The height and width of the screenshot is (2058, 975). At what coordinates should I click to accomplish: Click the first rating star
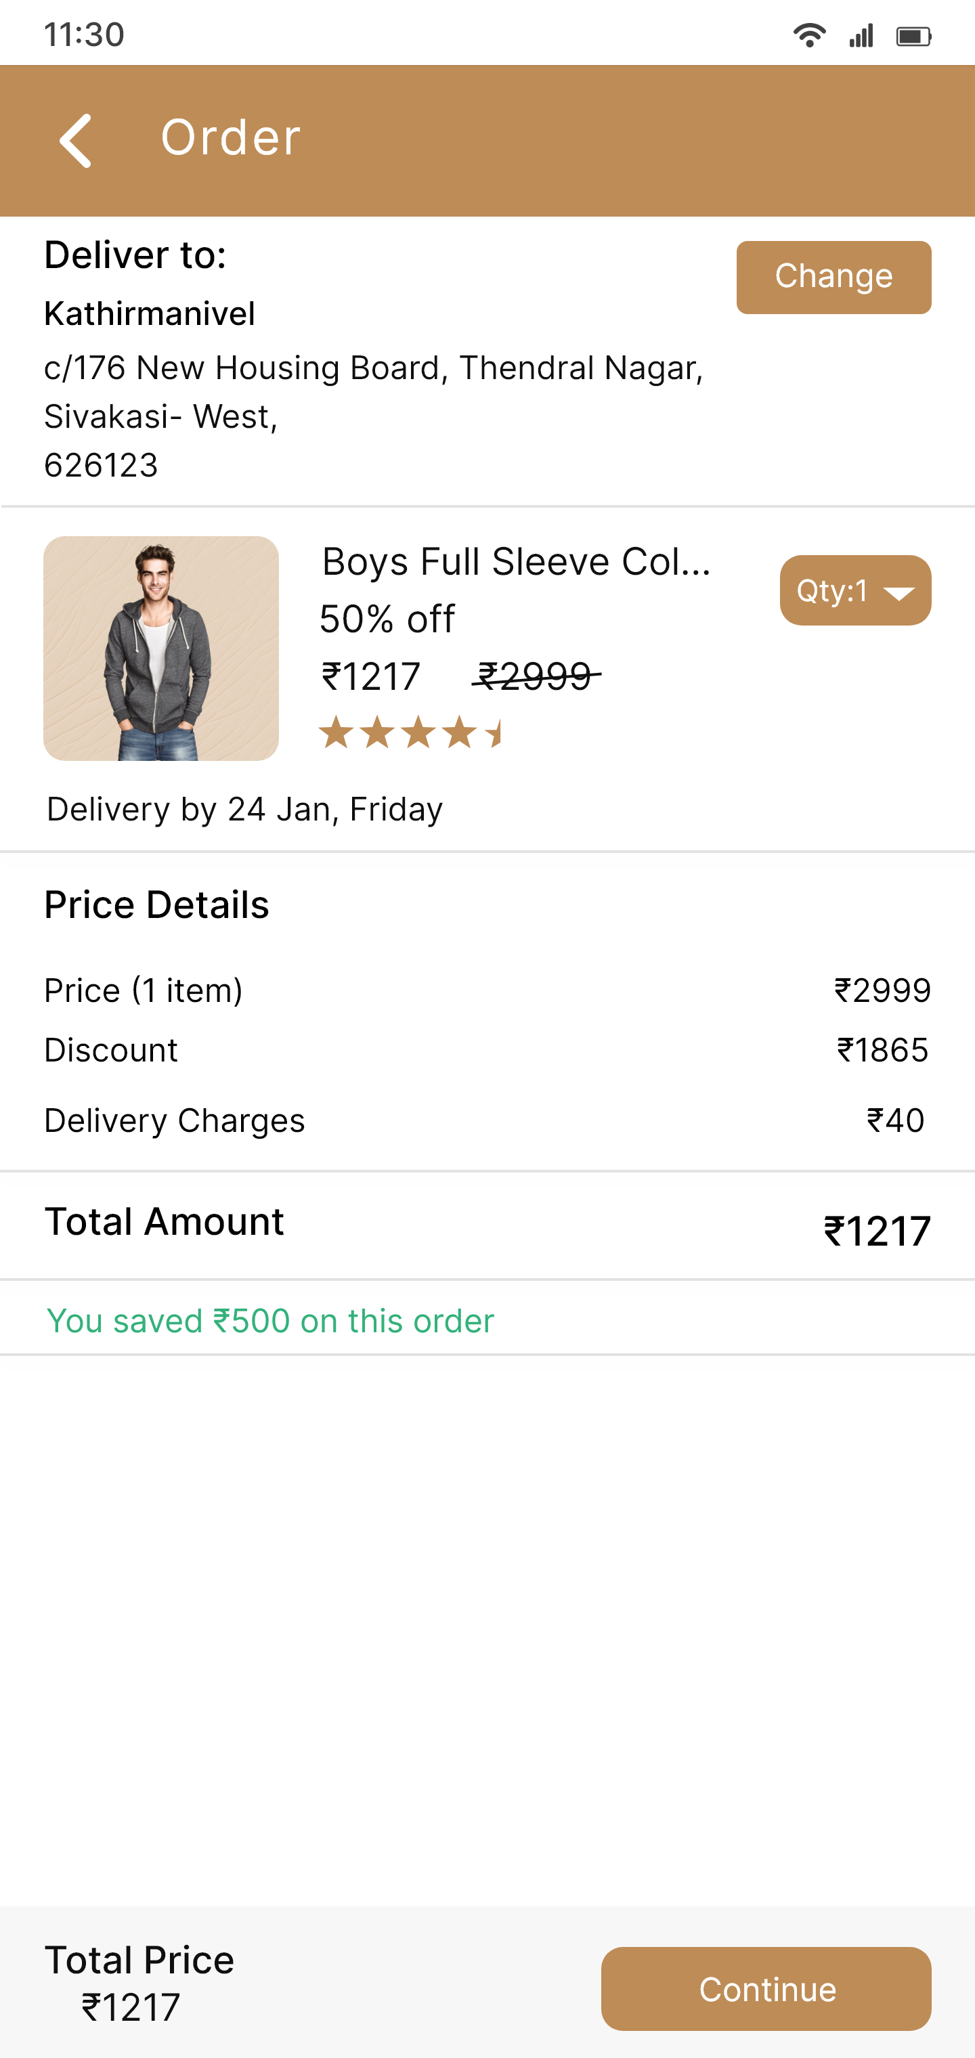point(336,732)
